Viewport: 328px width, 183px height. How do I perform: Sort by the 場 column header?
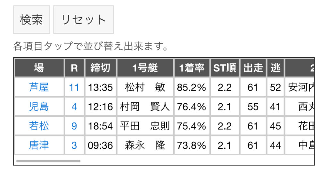click(39, 68)
